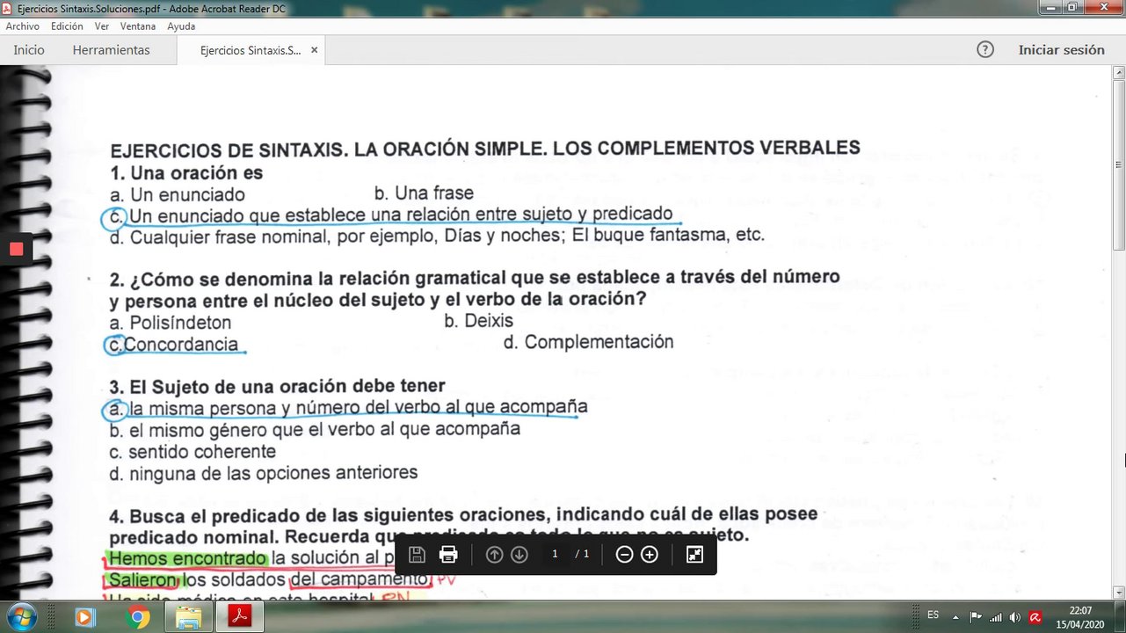
Task: Click the page number field
Action: pos(555,554)
